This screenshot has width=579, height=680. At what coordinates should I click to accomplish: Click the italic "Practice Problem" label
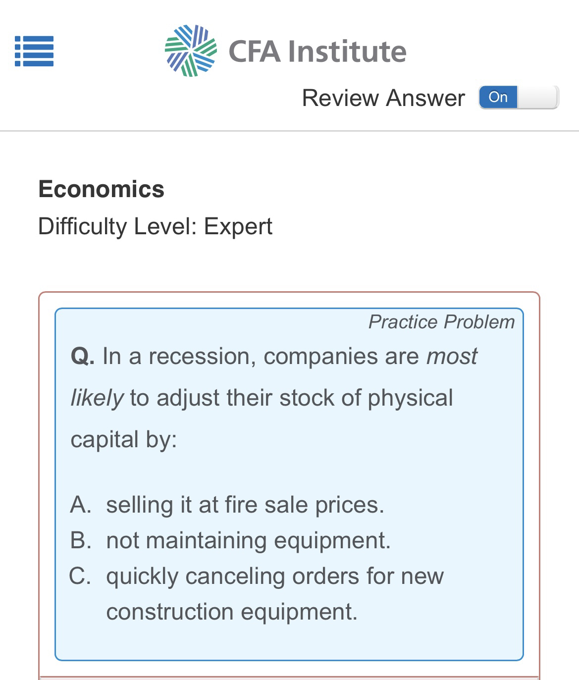point(441,322)
